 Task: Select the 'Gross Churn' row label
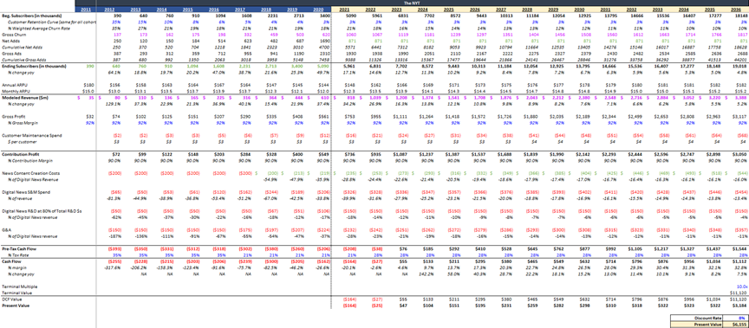[x=11, y=35]
